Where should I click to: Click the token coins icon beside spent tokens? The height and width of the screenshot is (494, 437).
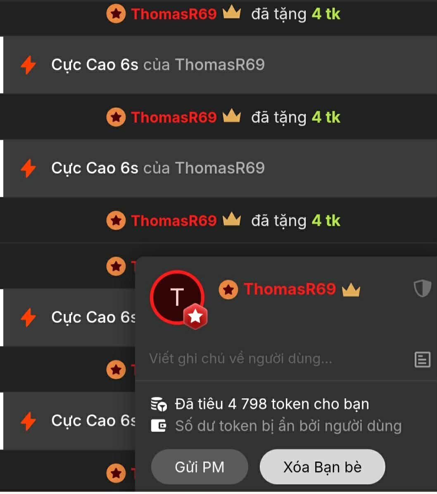click(x=159, y=404)
